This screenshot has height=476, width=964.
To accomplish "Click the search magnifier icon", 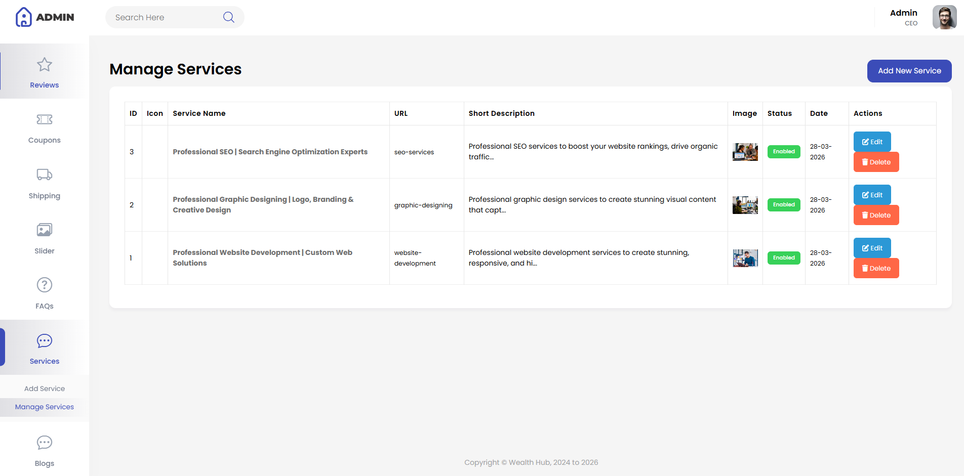I will pos(229,17).
